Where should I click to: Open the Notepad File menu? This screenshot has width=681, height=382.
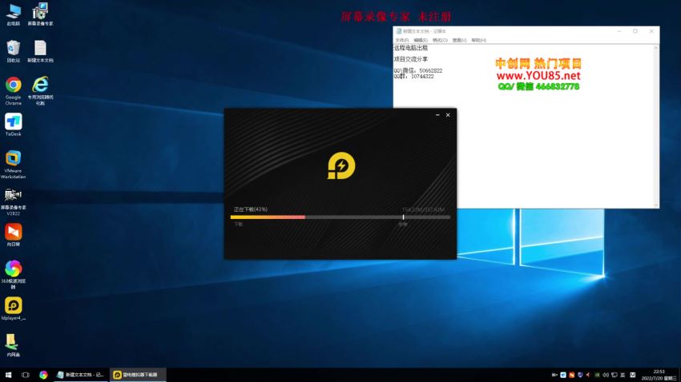coord(401,40)
